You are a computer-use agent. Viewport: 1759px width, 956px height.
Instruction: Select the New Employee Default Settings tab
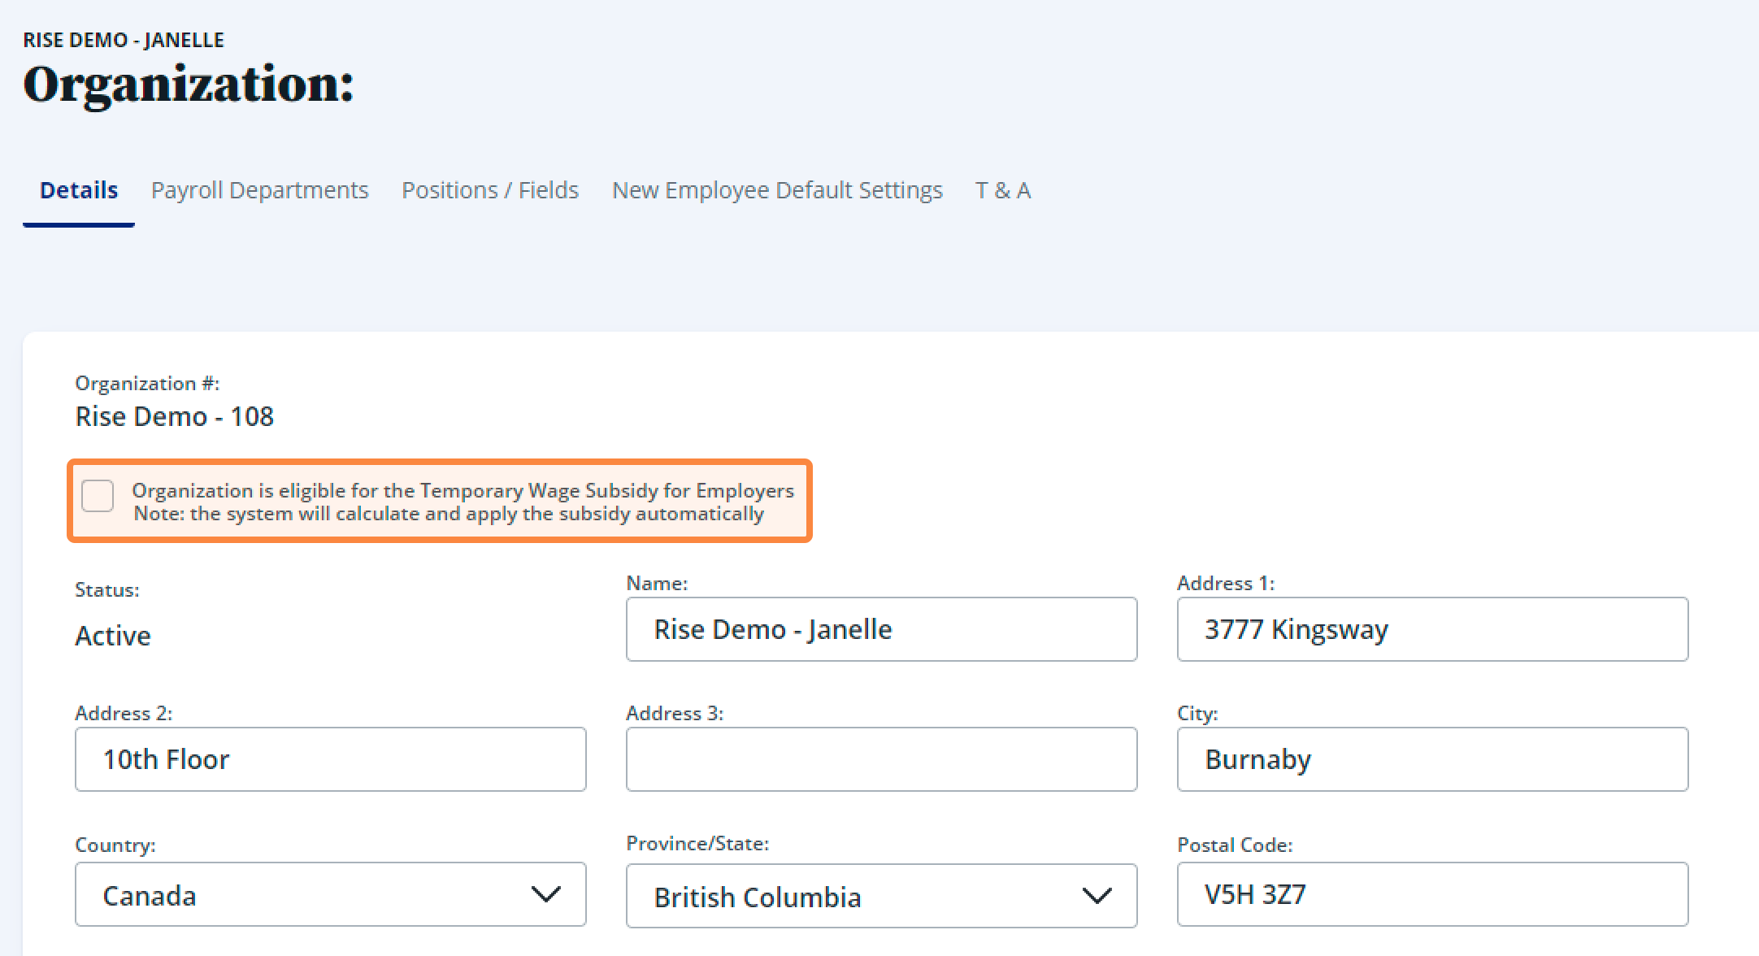[777, 190]
